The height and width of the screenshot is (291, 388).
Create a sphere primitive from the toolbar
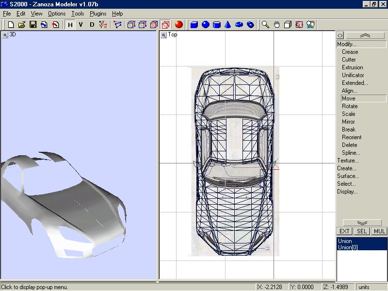pos(206,24)
